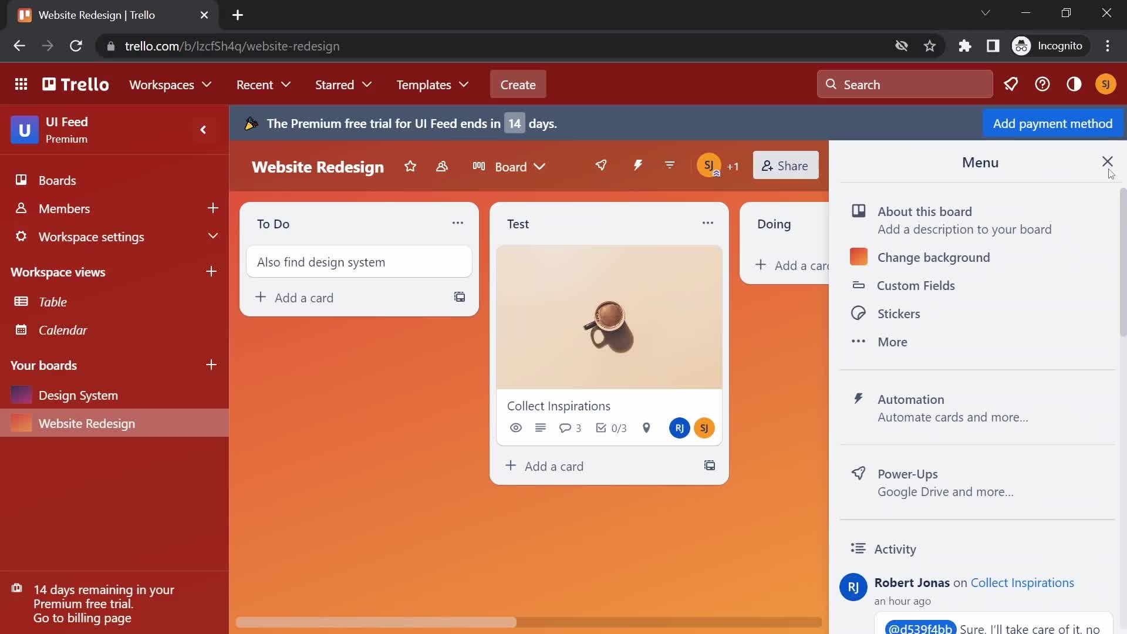Open Power-Ups settings panel
Screen dimensions: 1127x634
[908, 473]
